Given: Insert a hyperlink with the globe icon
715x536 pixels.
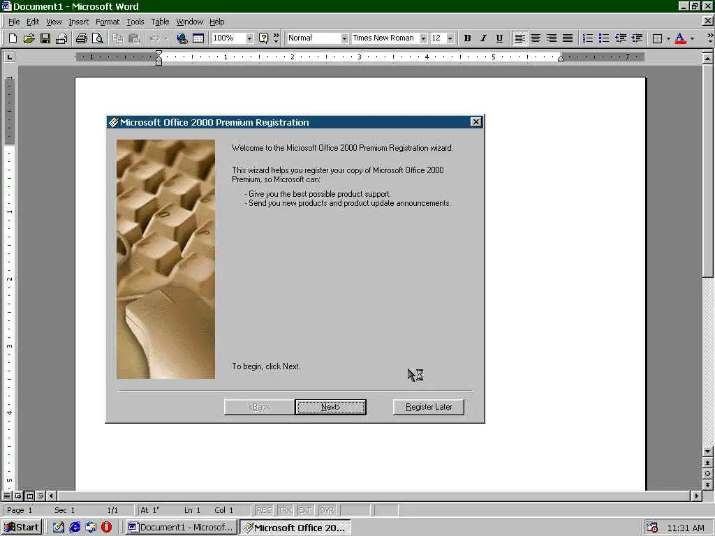Looking at the screenshot, I should [182, 38].
